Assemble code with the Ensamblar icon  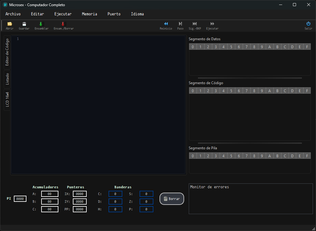[x=41, y=26]
